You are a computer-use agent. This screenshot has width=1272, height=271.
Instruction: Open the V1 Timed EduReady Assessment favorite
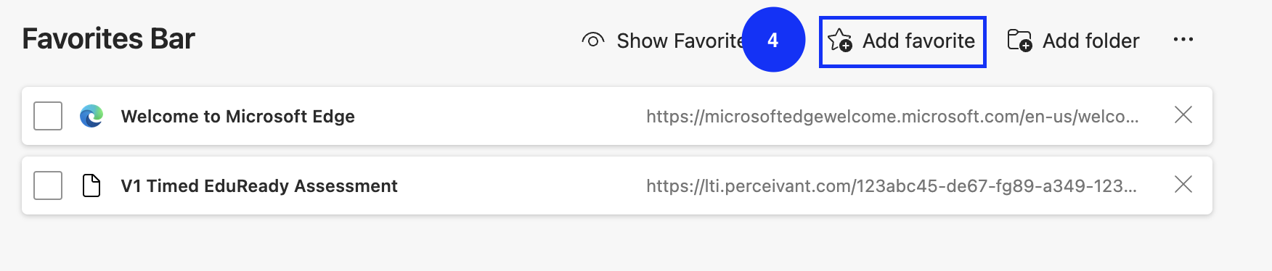259,185
